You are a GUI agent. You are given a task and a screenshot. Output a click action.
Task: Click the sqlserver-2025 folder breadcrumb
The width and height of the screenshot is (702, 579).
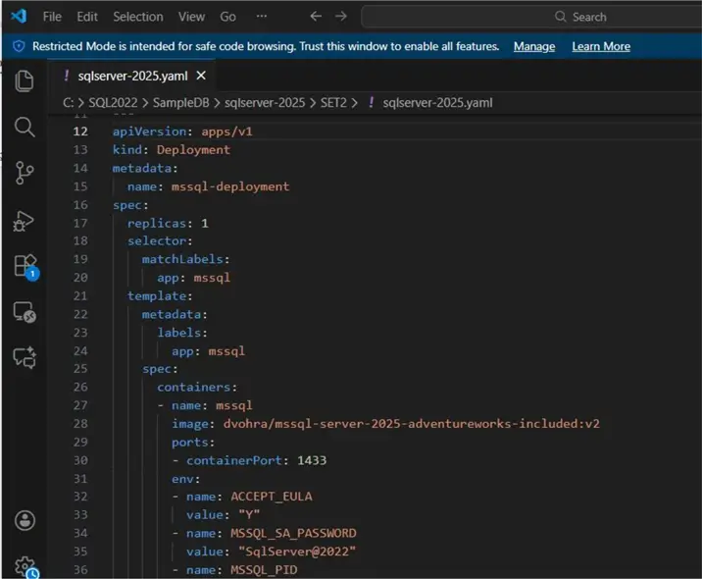265,103
